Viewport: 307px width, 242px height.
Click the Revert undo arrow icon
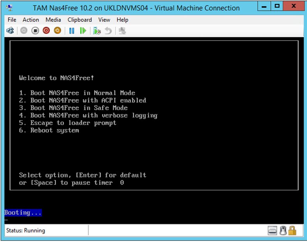click(x=108, y=31)
